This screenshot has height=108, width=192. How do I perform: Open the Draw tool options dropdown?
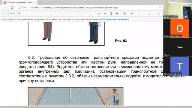coord(144,13)
